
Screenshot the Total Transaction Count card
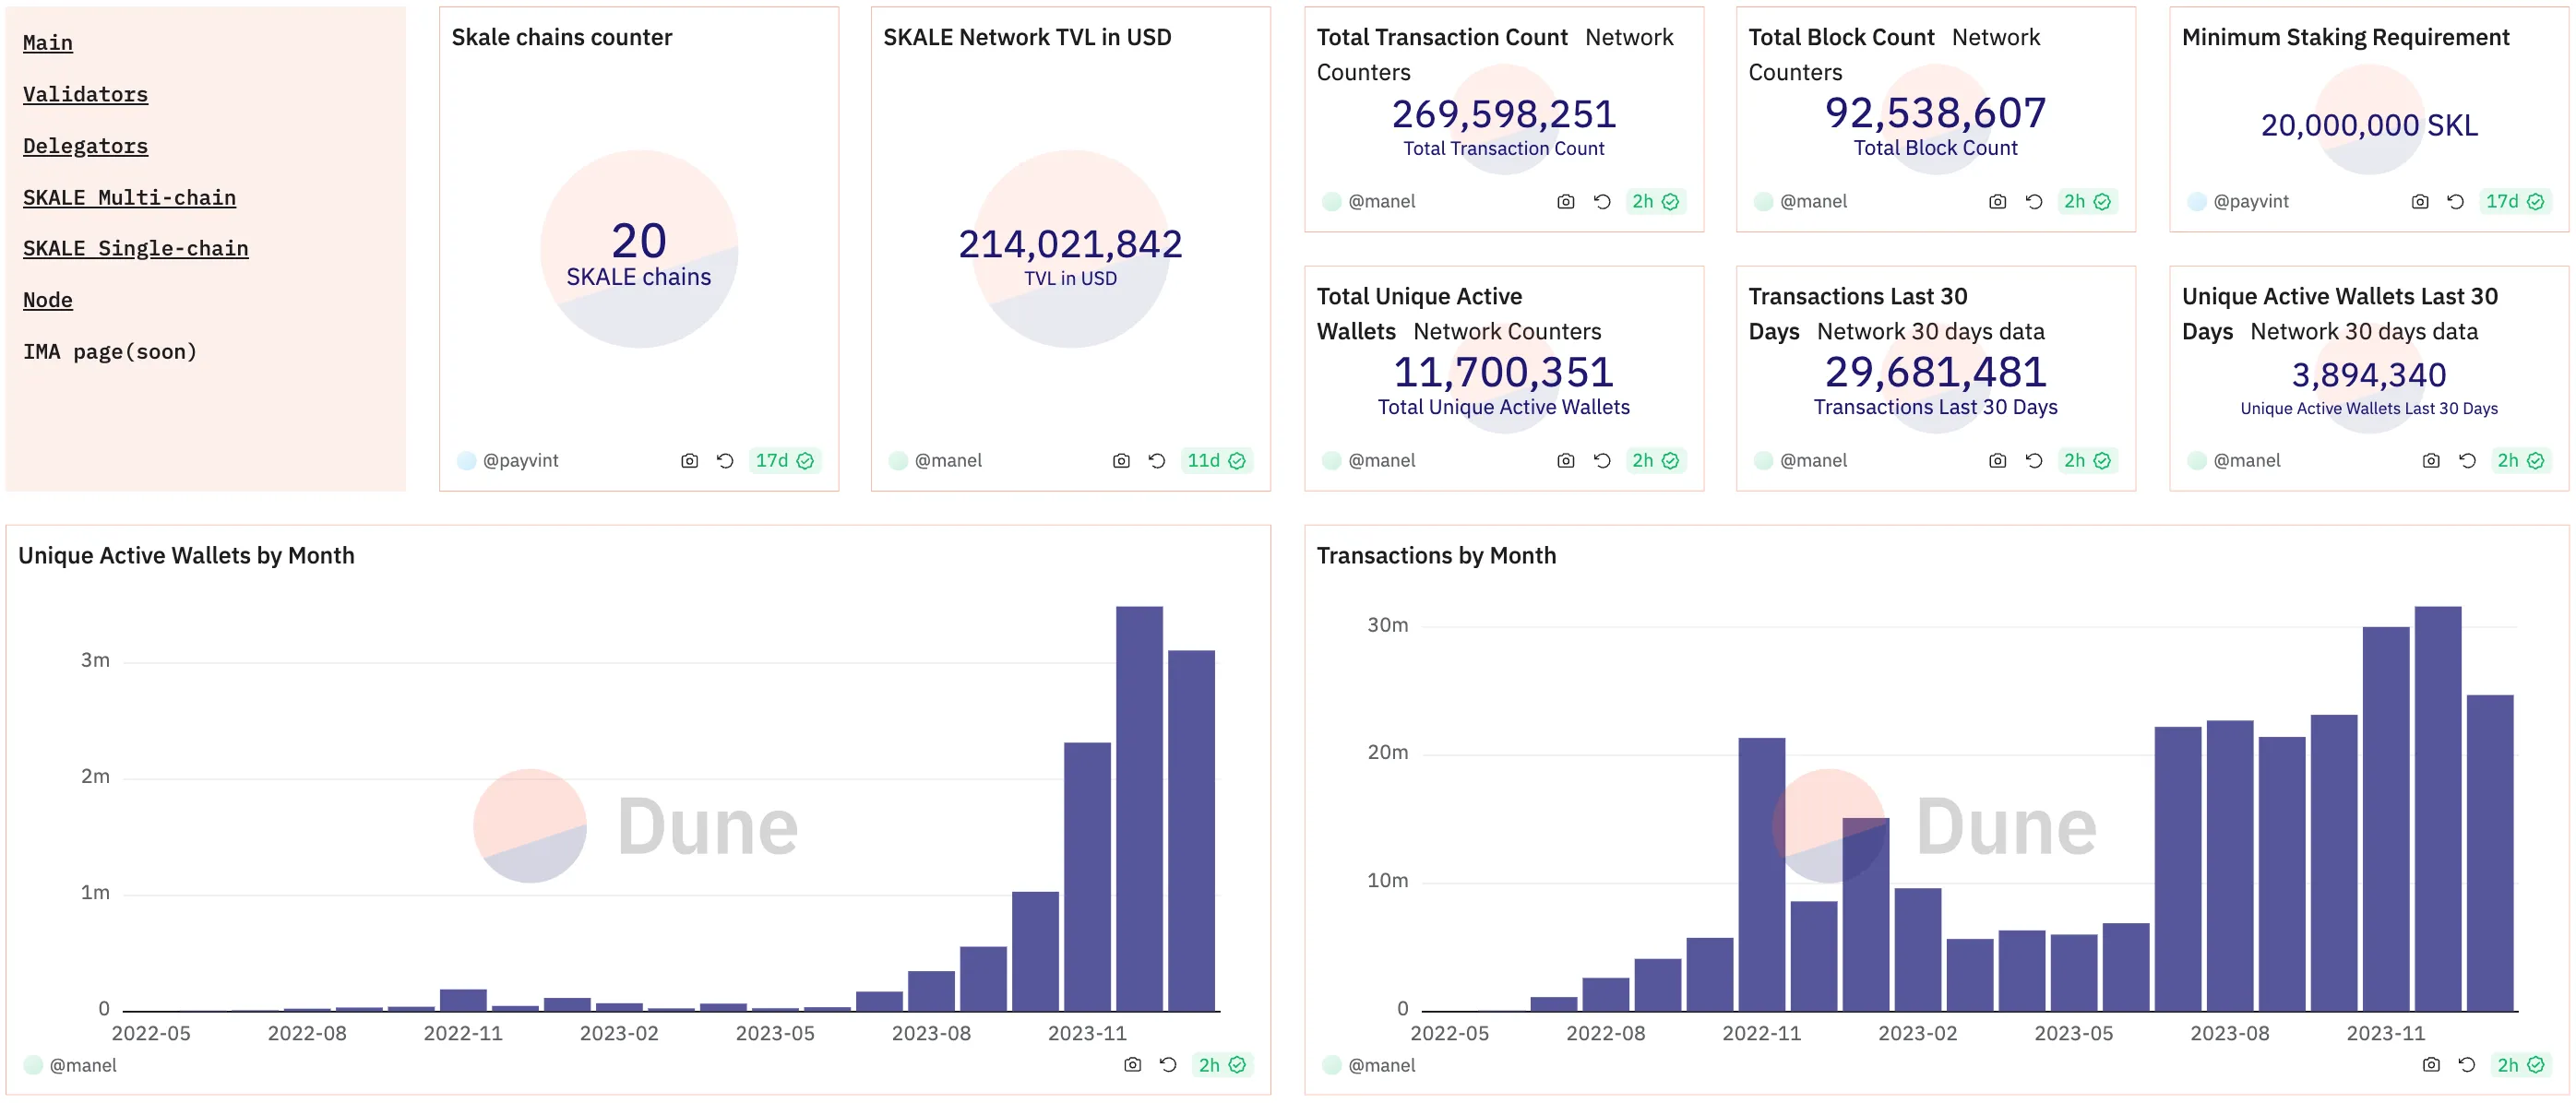coord(1566,202)
